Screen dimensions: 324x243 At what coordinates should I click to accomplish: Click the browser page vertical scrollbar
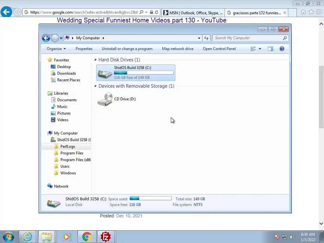tap(321, 97)
